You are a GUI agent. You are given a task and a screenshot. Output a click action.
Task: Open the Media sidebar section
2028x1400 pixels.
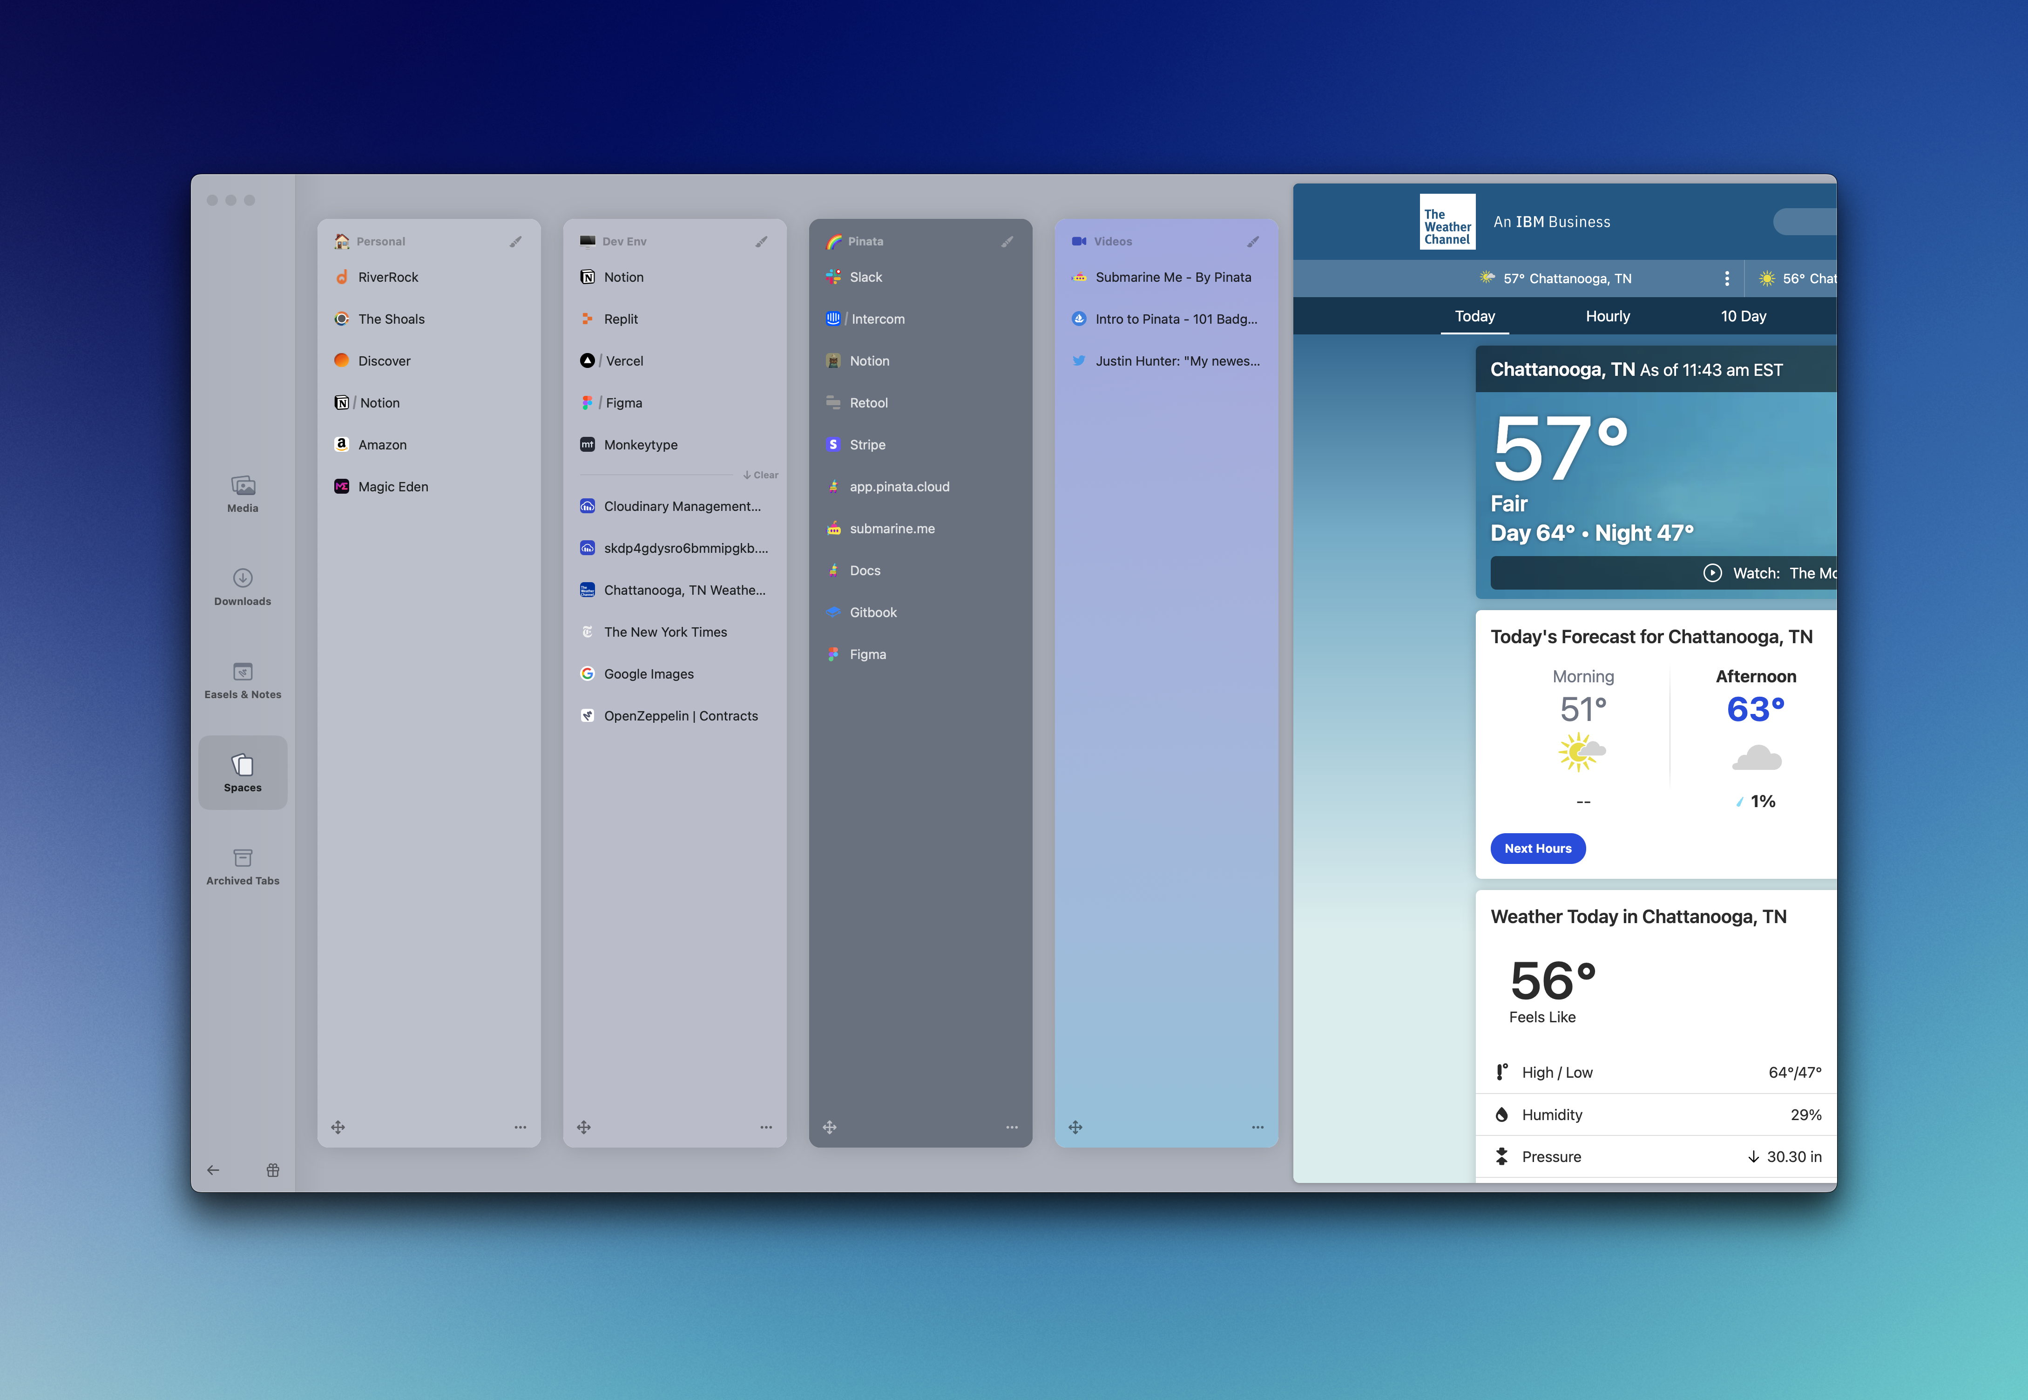243,494
